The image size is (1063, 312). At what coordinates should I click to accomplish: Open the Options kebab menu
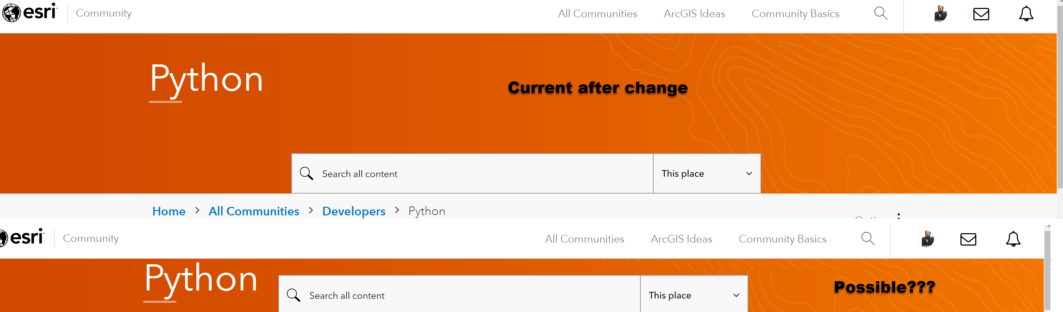899,217
